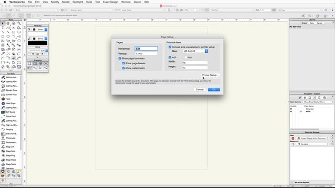Select the Mirror tool
Image resolution: width=335 pixels, height=188 pixels.
(19, 50)
